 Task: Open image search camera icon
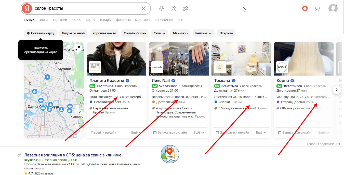(173, 9)
